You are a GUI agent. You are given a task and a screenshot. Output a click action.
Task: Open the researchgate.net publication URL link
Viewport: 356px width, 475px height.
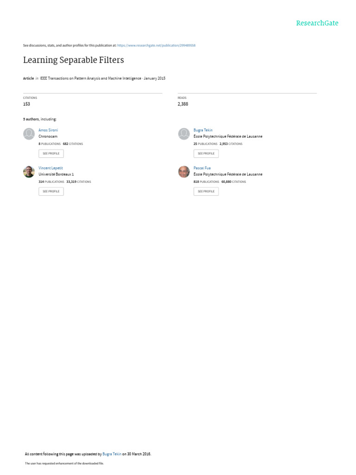click(156, 45)
